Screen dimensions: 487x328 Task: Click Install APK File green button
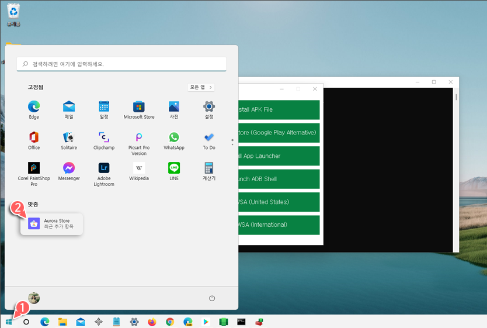pos(279,109)
